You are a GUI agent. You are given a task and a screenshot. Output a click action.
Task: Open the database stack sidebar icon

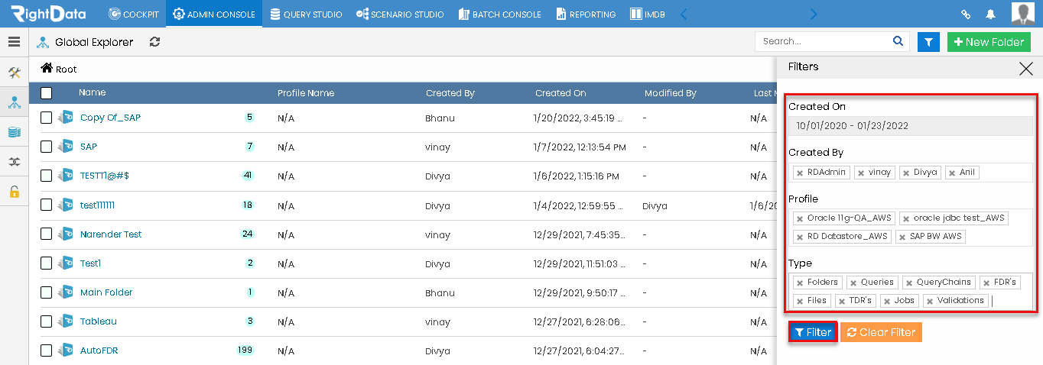point(14,132)
